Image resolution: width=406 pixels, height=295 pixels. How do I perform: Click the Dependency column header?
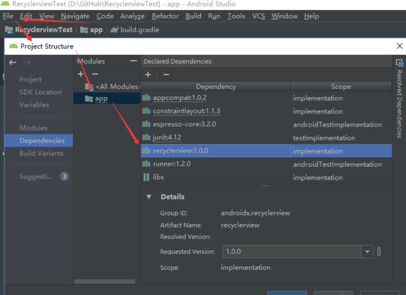(216, 86)
